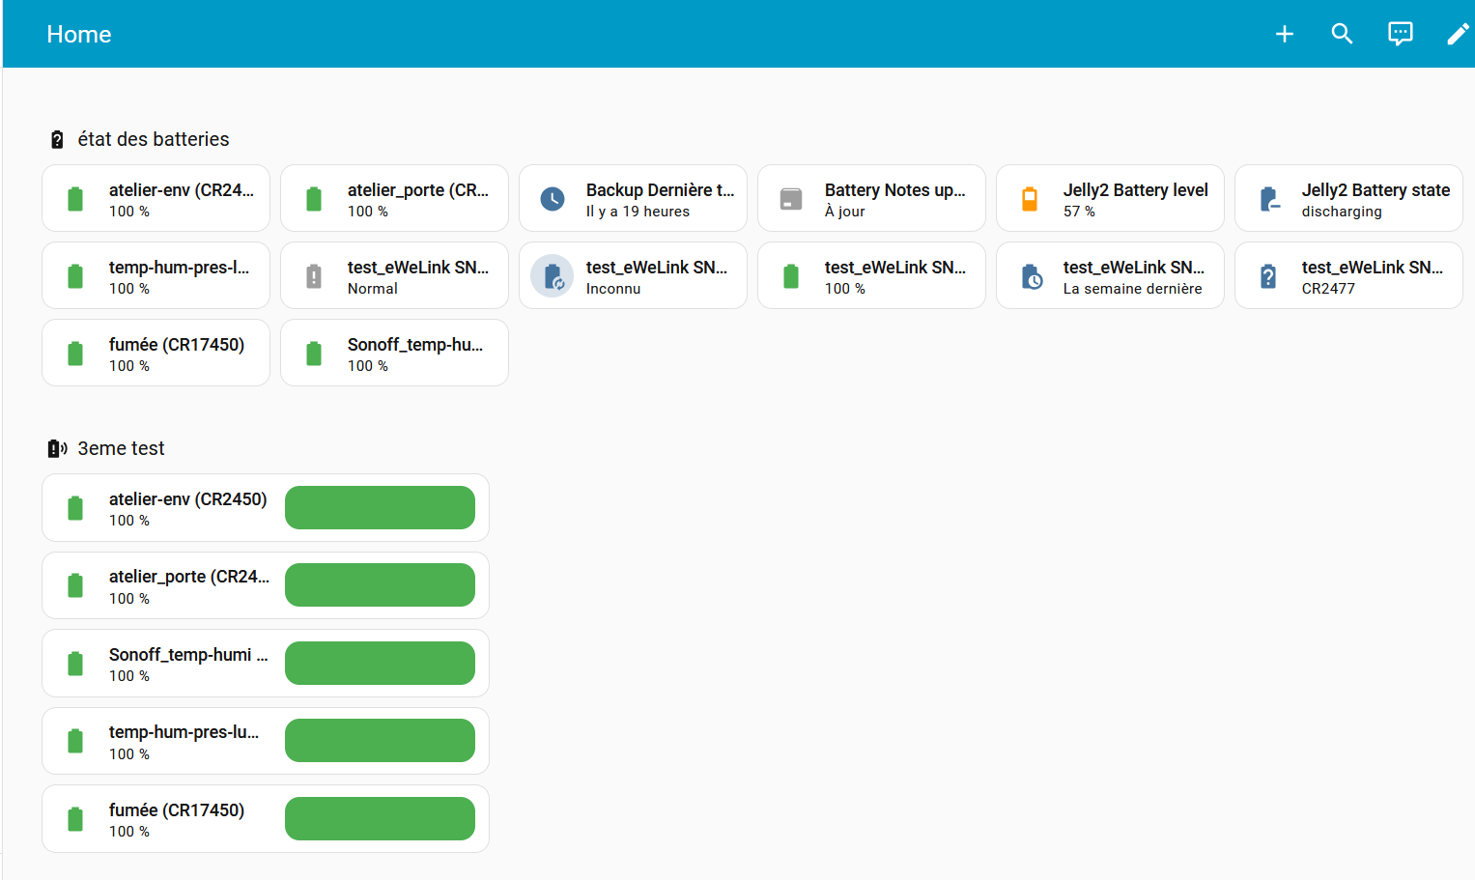This screenshot has height=880, width=1475.
Task: Click green bar of fumée (CR17450) row
Action: (380, 819)
